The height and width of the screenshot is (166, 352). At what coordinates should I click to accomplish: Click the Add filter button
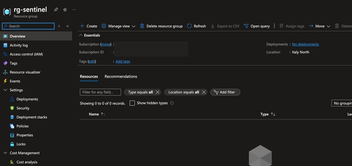point(225,92)
